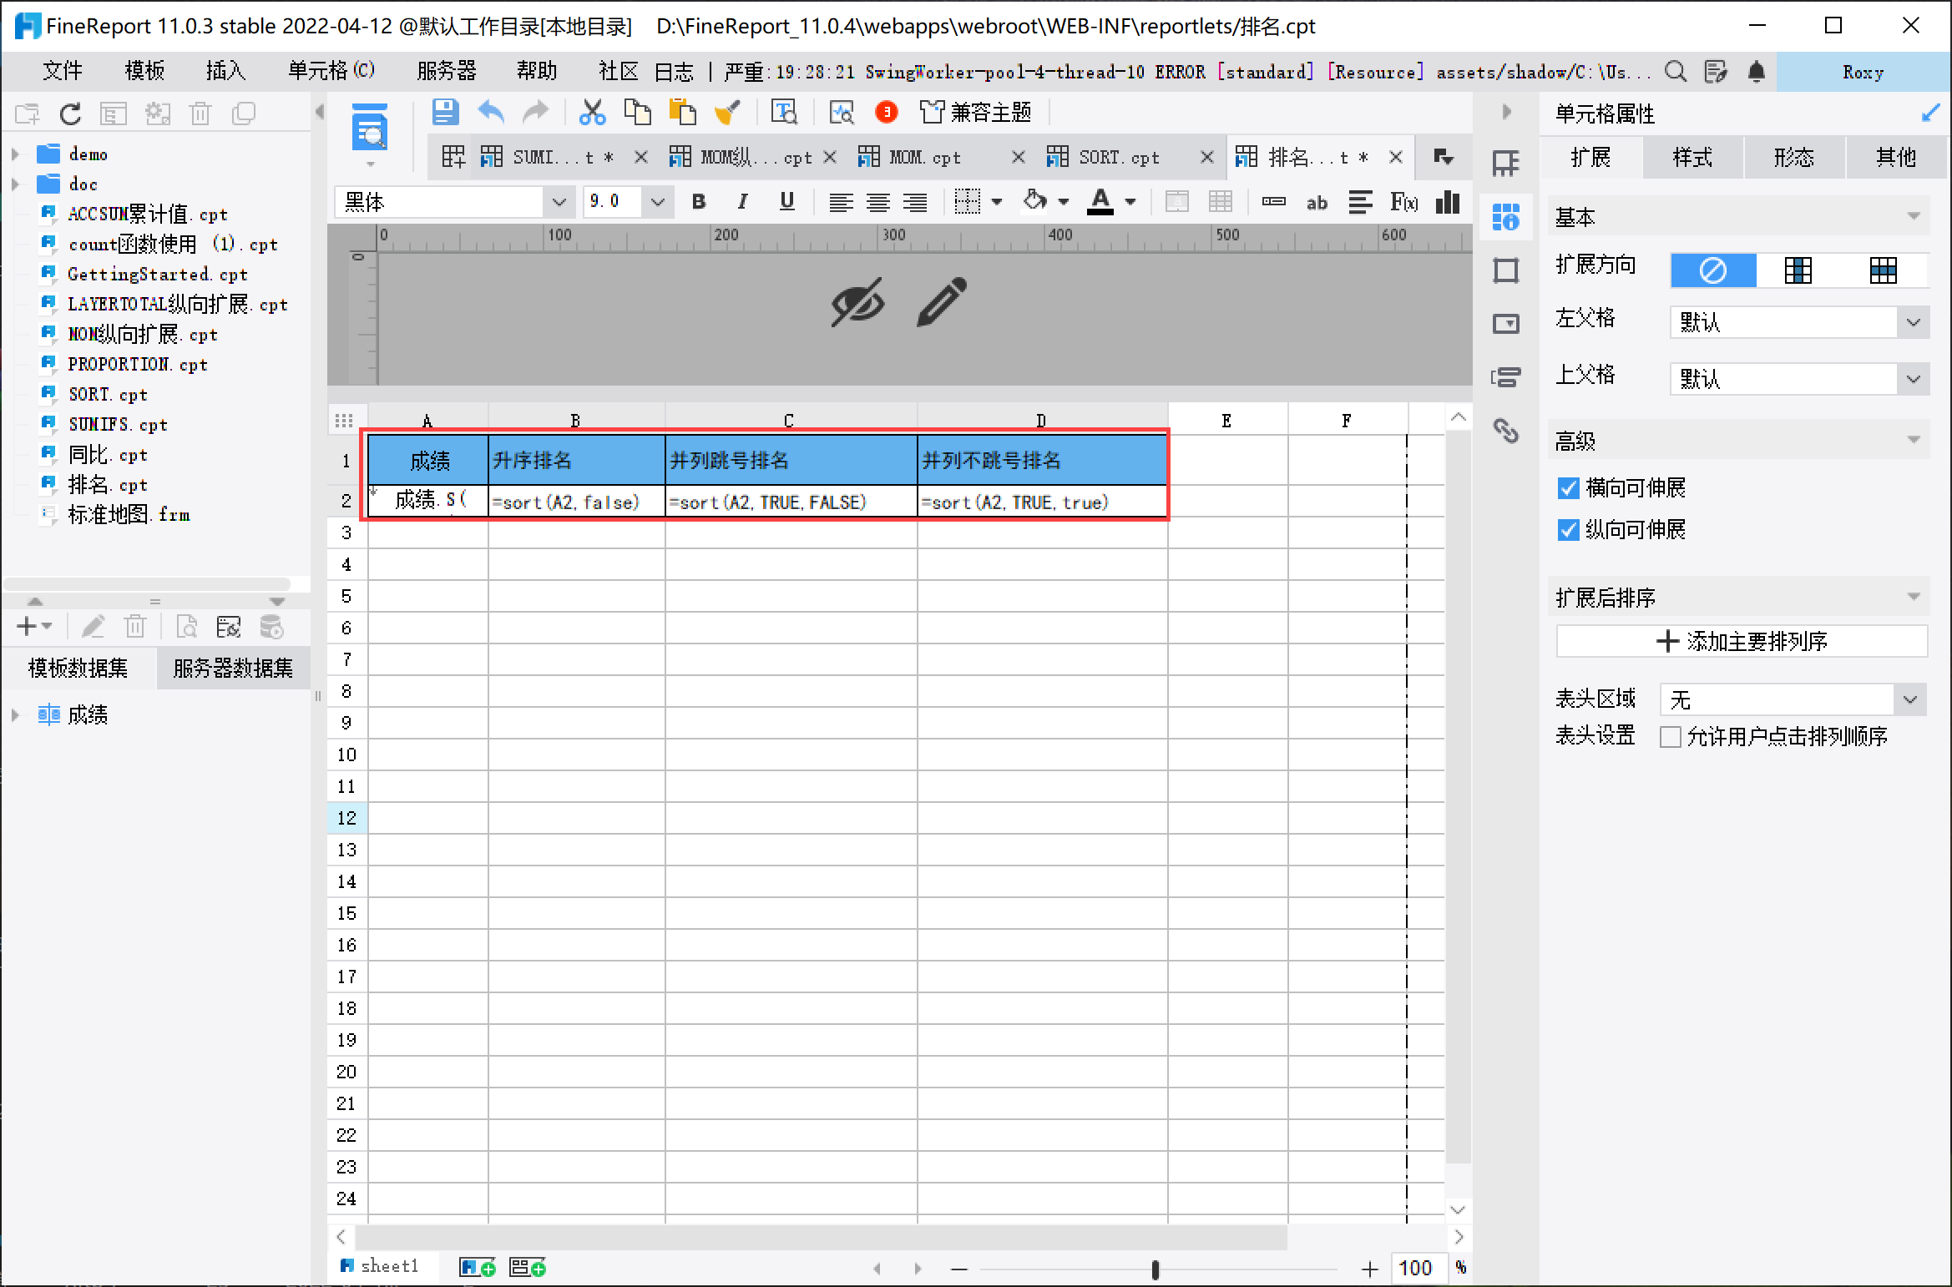Uncheck 横向可伸展 checkbox

pos(1568,488)
